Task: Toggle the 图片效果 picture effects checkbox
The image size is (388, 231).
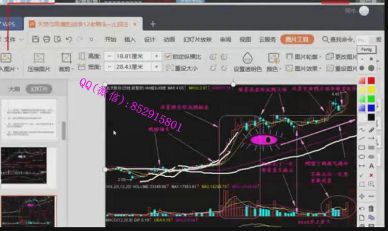Action: (x=290, y=68)
